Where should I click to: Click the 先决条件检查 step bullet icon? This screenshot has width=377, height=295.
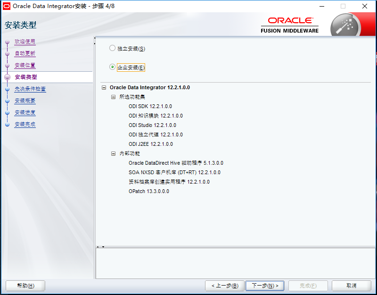click(8, 89)
